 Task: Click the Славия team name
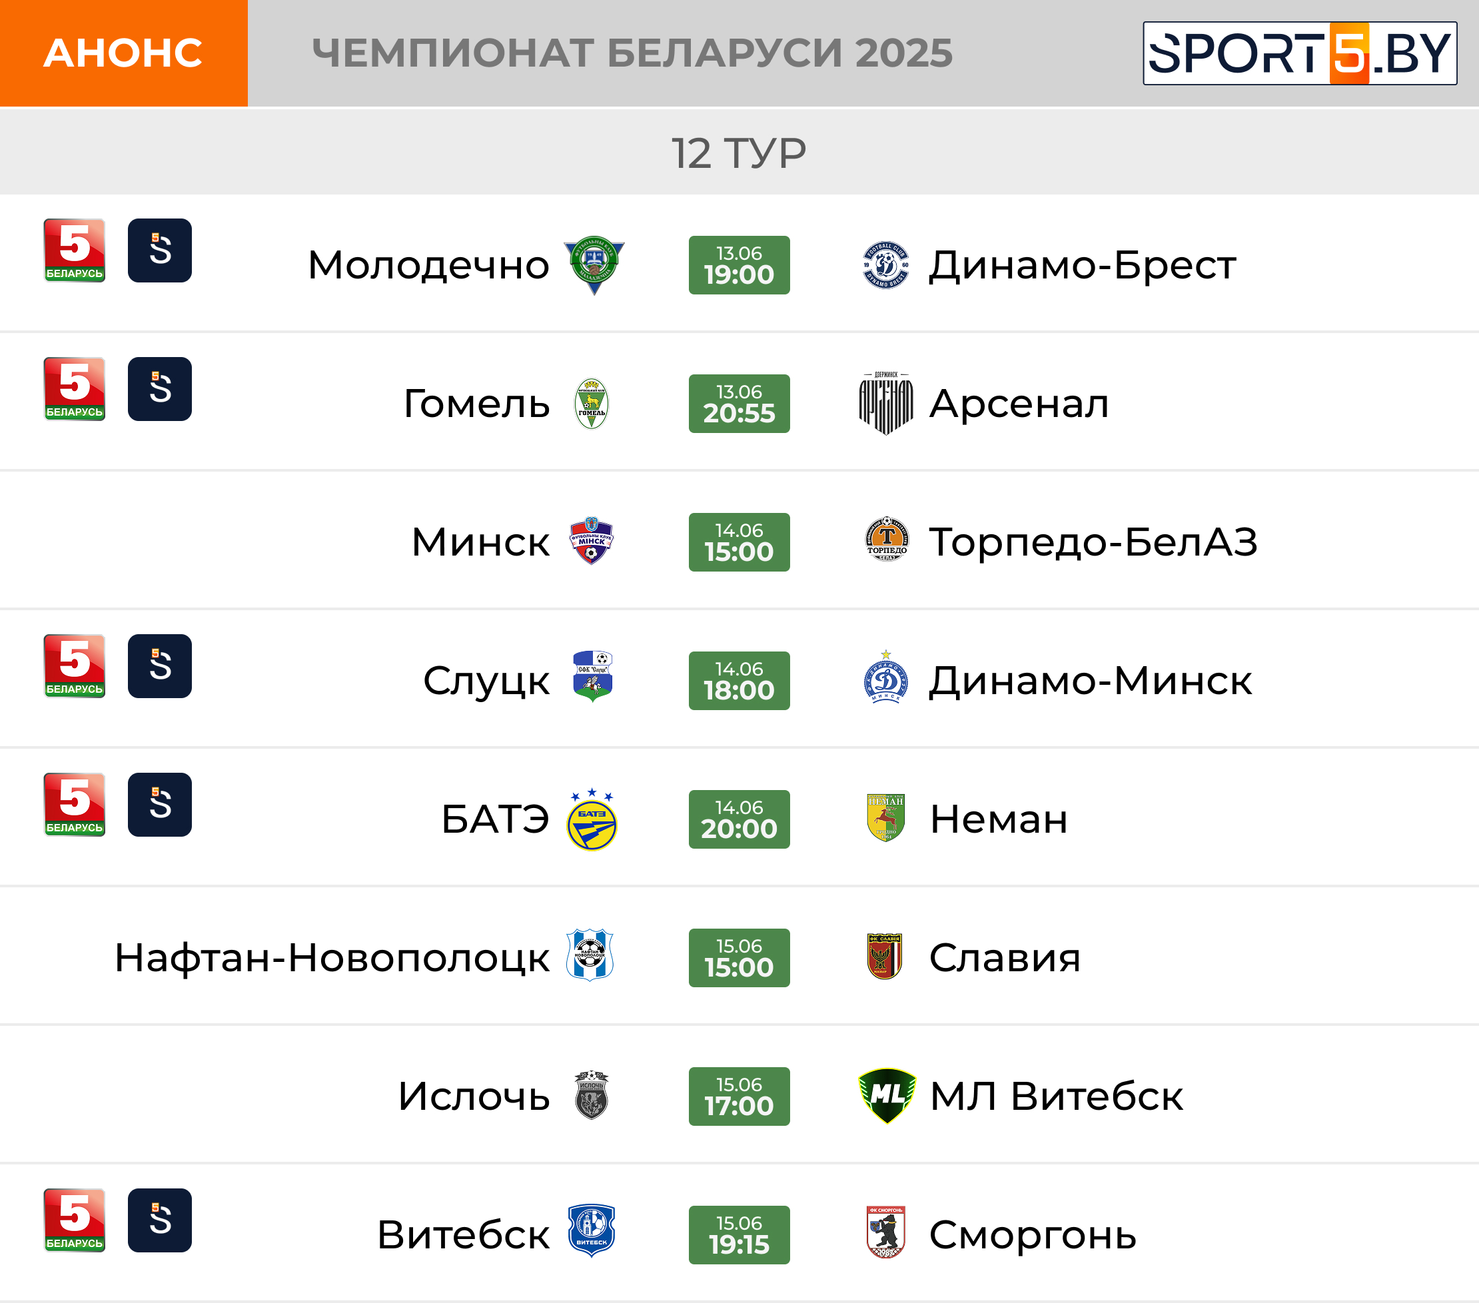click(x=1005, y=958)
